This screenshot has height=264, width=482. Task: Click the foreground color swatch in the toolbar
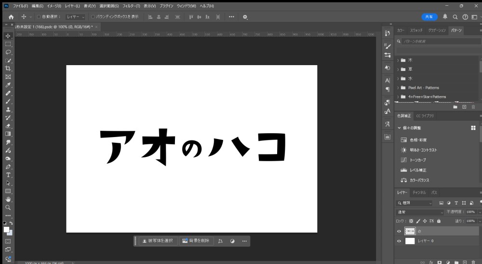(x=7, y=230)
